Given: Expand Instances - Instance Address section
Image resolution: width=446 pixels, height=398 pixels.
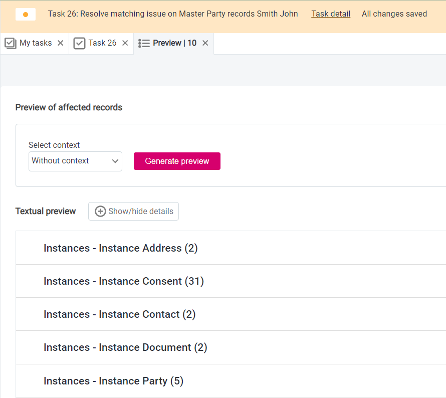Looking at the screenshot, I should pos(120,248).
